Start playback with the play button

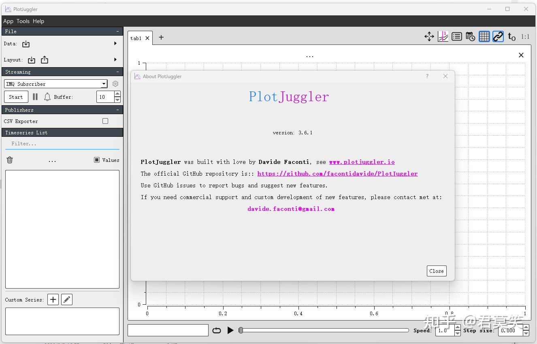click(230, 330)
